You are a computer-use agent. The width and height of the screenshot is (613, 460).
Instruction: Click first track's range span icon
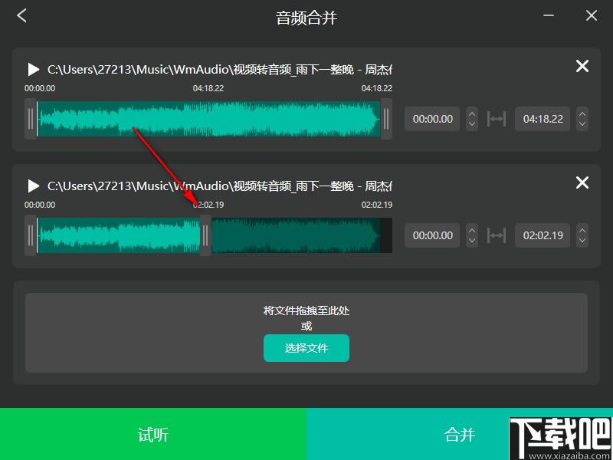coord(496,119)
